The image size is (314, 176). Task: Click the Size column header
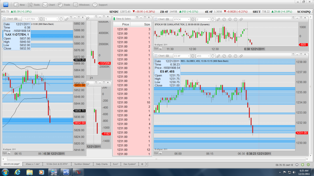pyautogui.click(x=141, y=24)
